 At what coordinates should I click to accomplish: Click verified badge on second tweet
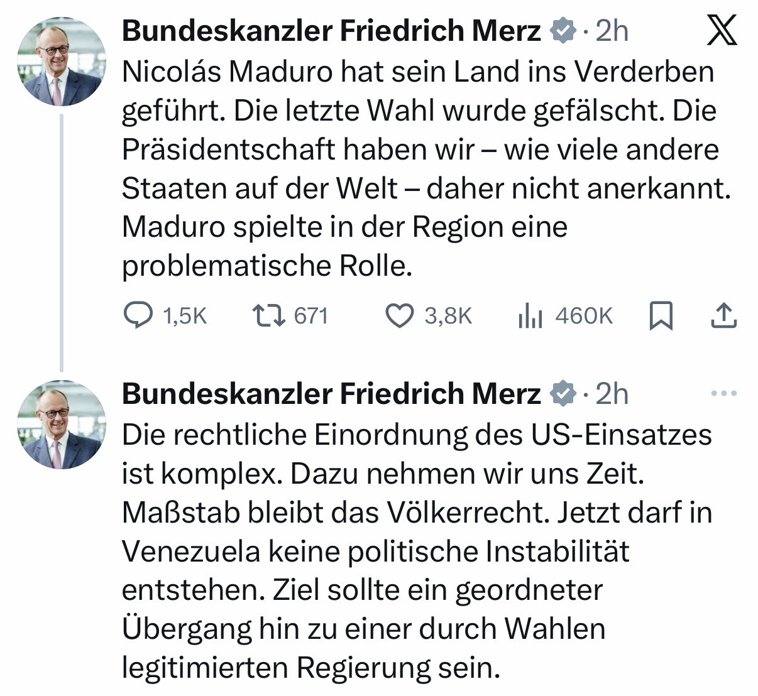pos(563,394)
